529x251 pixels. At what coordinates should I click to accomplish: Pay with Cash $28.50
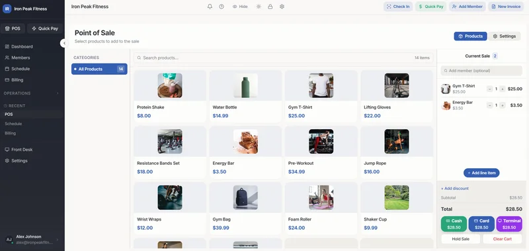point(454,224)
